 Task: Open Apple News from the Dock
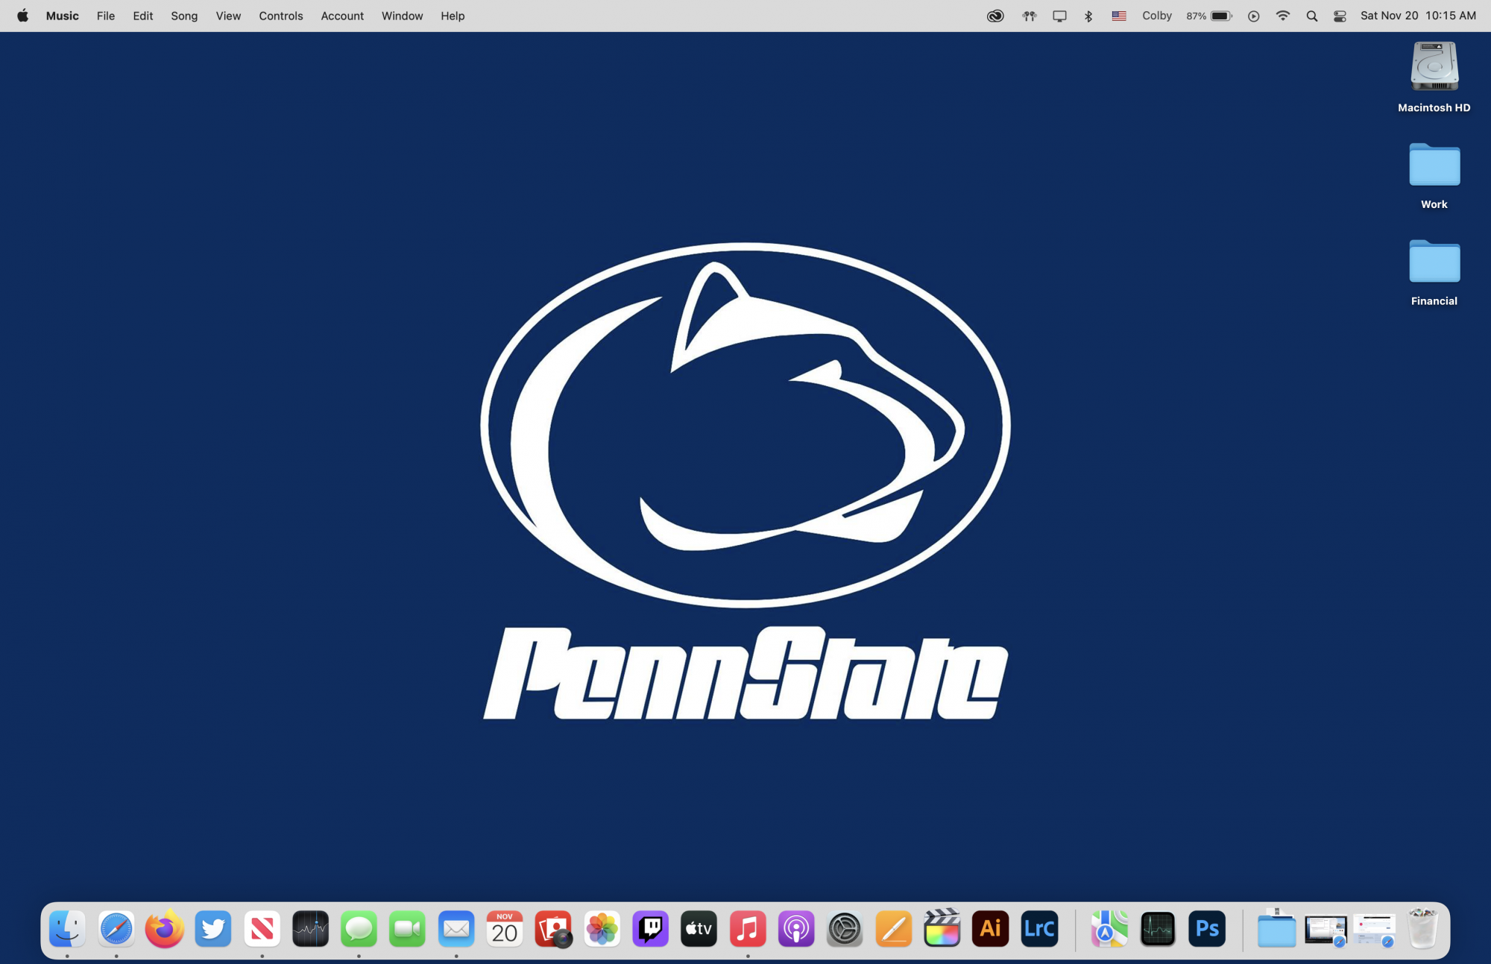tap(262, 929)
